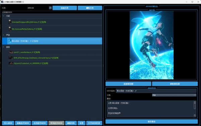Click the 导入MOD button

(8, 123)
